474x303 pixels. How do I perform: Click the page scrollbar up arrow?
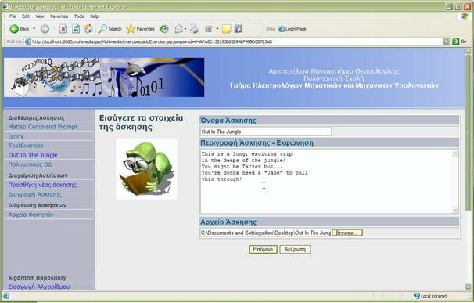click(x=469, y=52)
